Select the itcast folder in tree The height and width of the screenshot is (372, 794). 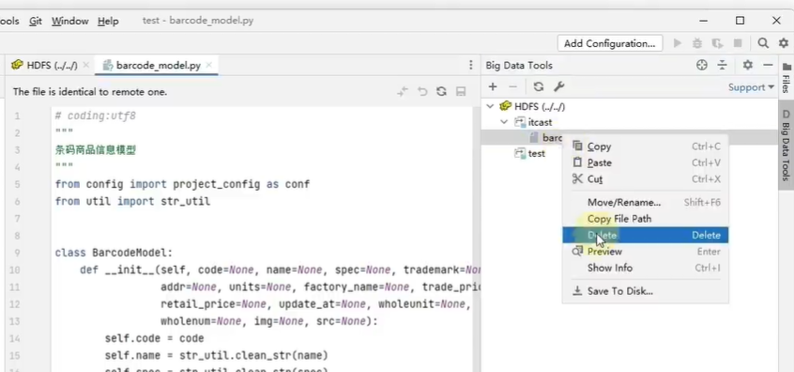540,122
